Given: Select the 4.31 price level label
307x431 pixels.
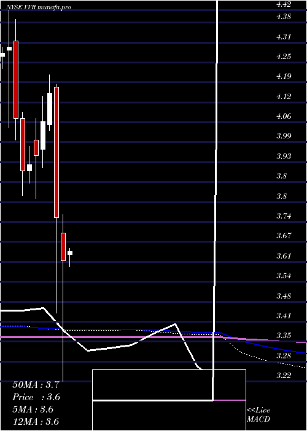Looking at the screenshot, I should coord(284,37).
